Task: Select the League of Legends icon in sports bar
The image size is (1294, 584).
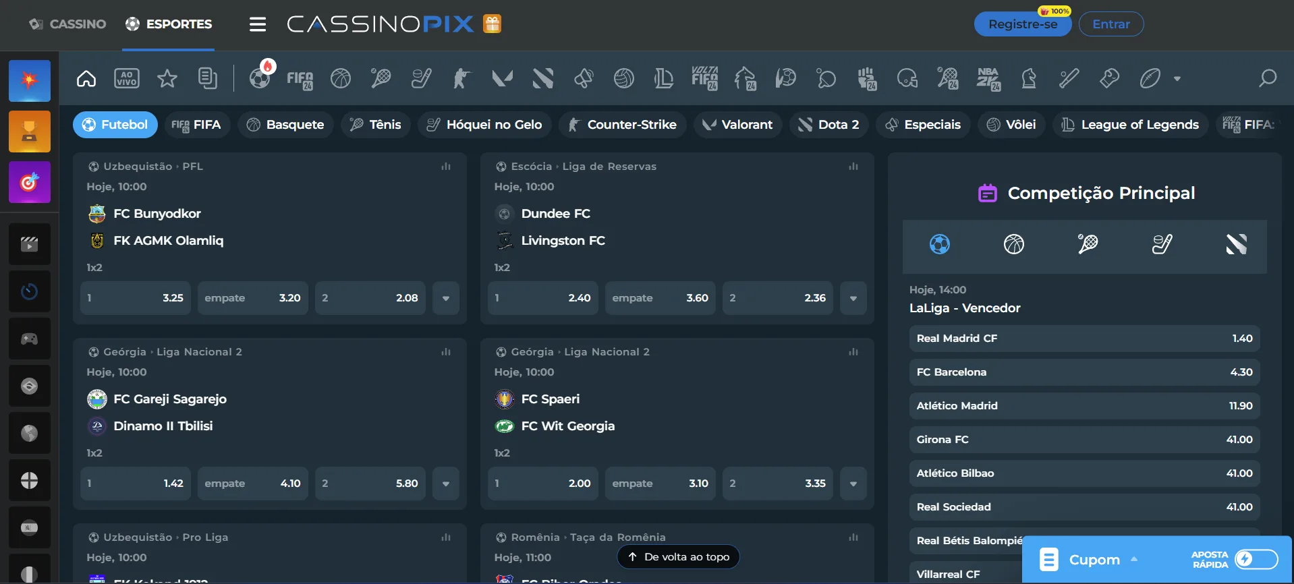Action: tap(665, 79)
